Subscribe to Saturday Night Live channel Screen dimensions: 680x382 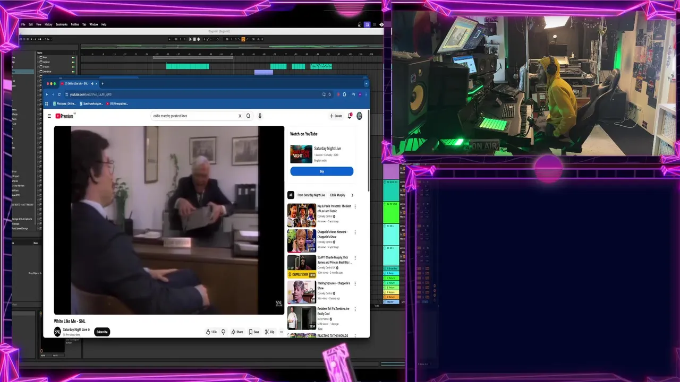(x=102, y=332)
